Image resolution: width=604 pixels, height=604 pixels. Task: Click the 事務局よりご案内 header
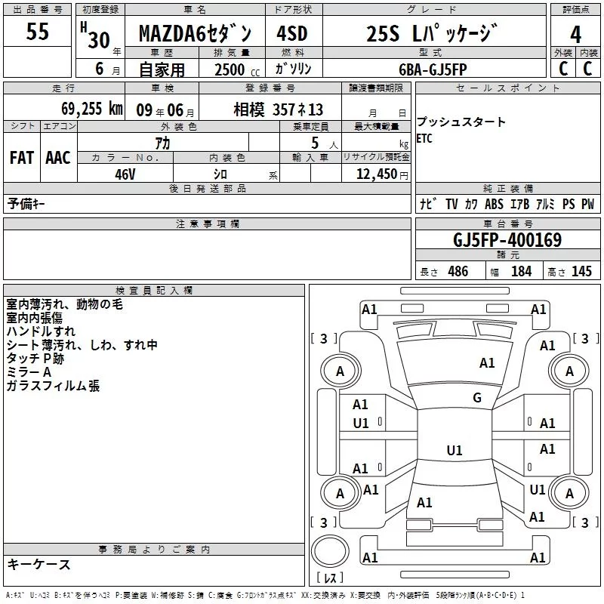154,549
